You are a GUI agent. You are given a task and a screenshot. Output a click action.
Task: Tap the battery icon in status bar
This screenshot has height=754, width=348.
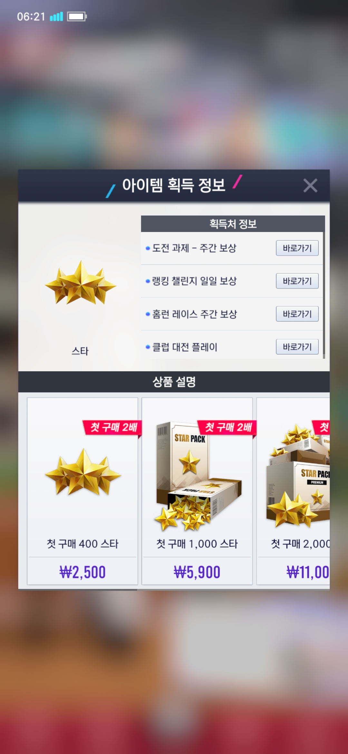[x=77, y=16]
